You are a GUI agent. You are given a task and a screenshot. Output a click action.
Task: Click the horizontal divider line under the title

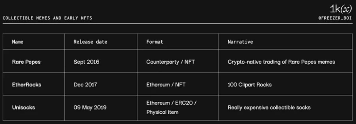pos(178,23)
